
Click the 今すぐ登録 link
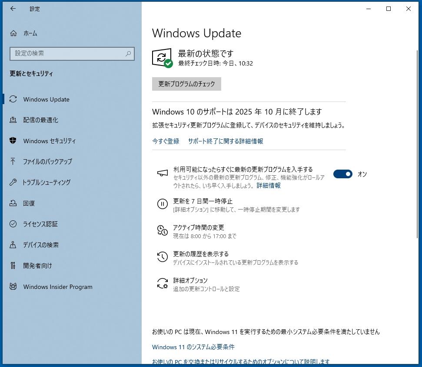pos(166,141)
